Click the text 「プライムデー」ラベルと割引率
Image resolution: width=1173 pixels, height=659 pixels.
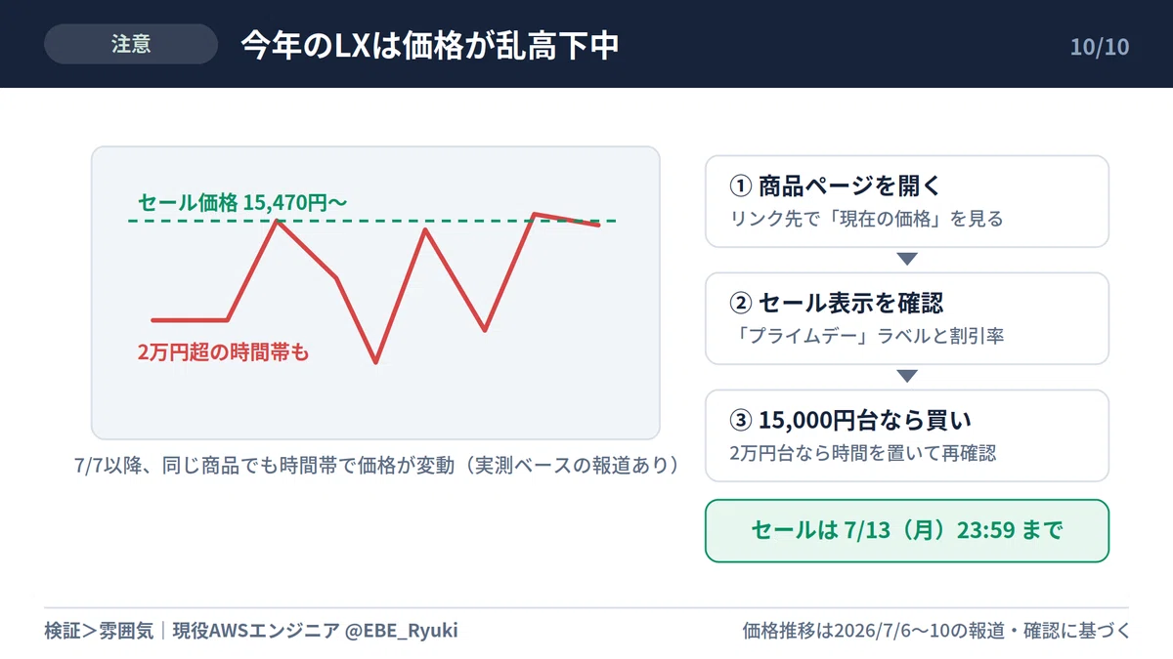(x=867, y=336)
